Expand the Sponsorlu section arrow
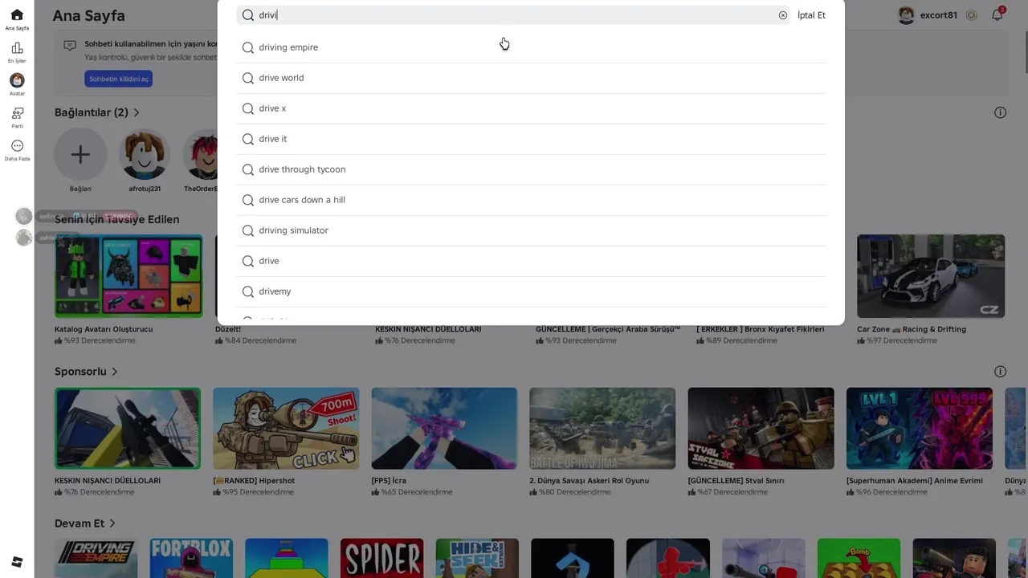The width and height of the screenshot is (1028, 578). point(115,372)
